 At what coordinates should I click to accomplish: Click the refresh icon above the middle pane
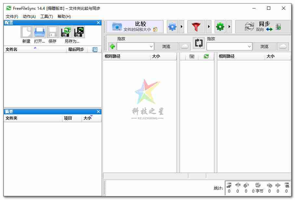207,56
